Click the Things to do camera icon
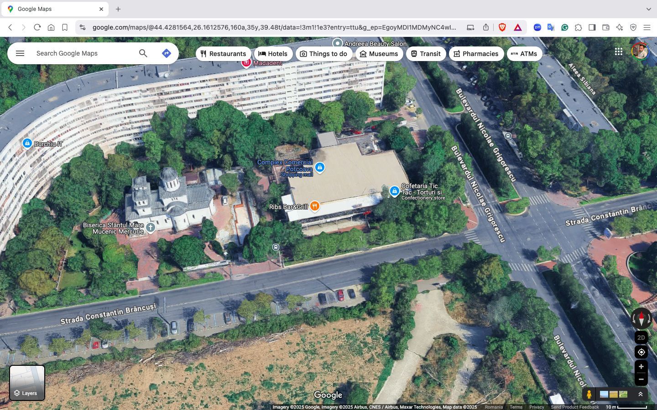Viewport: 657px width, 410px height. [x=303, y=53]
